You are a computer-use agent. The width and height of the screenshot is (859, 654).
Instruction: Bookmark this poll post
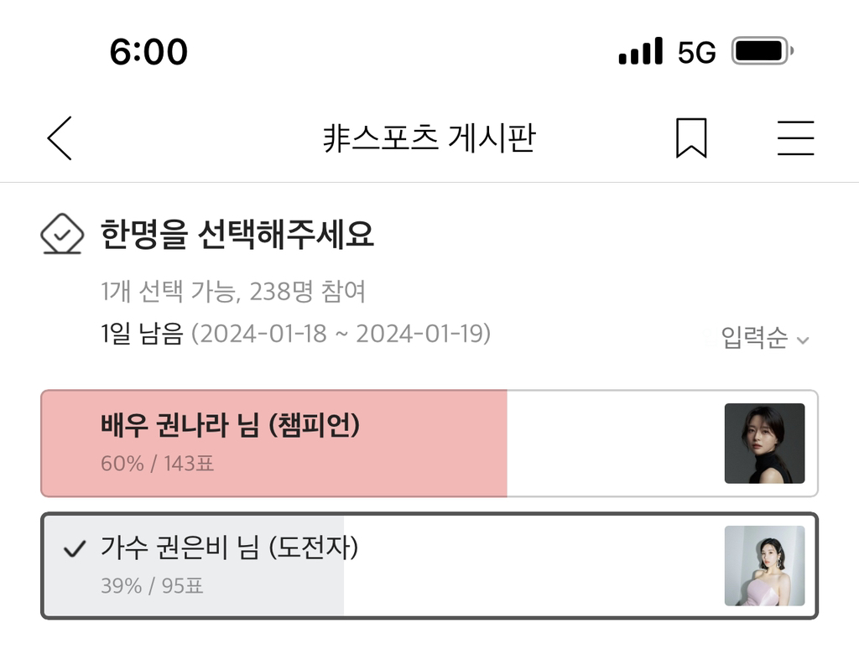691,138
